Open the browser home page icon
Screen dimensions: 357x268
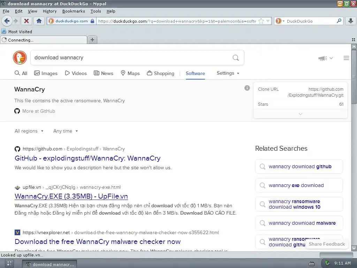(x=39, y=21)
